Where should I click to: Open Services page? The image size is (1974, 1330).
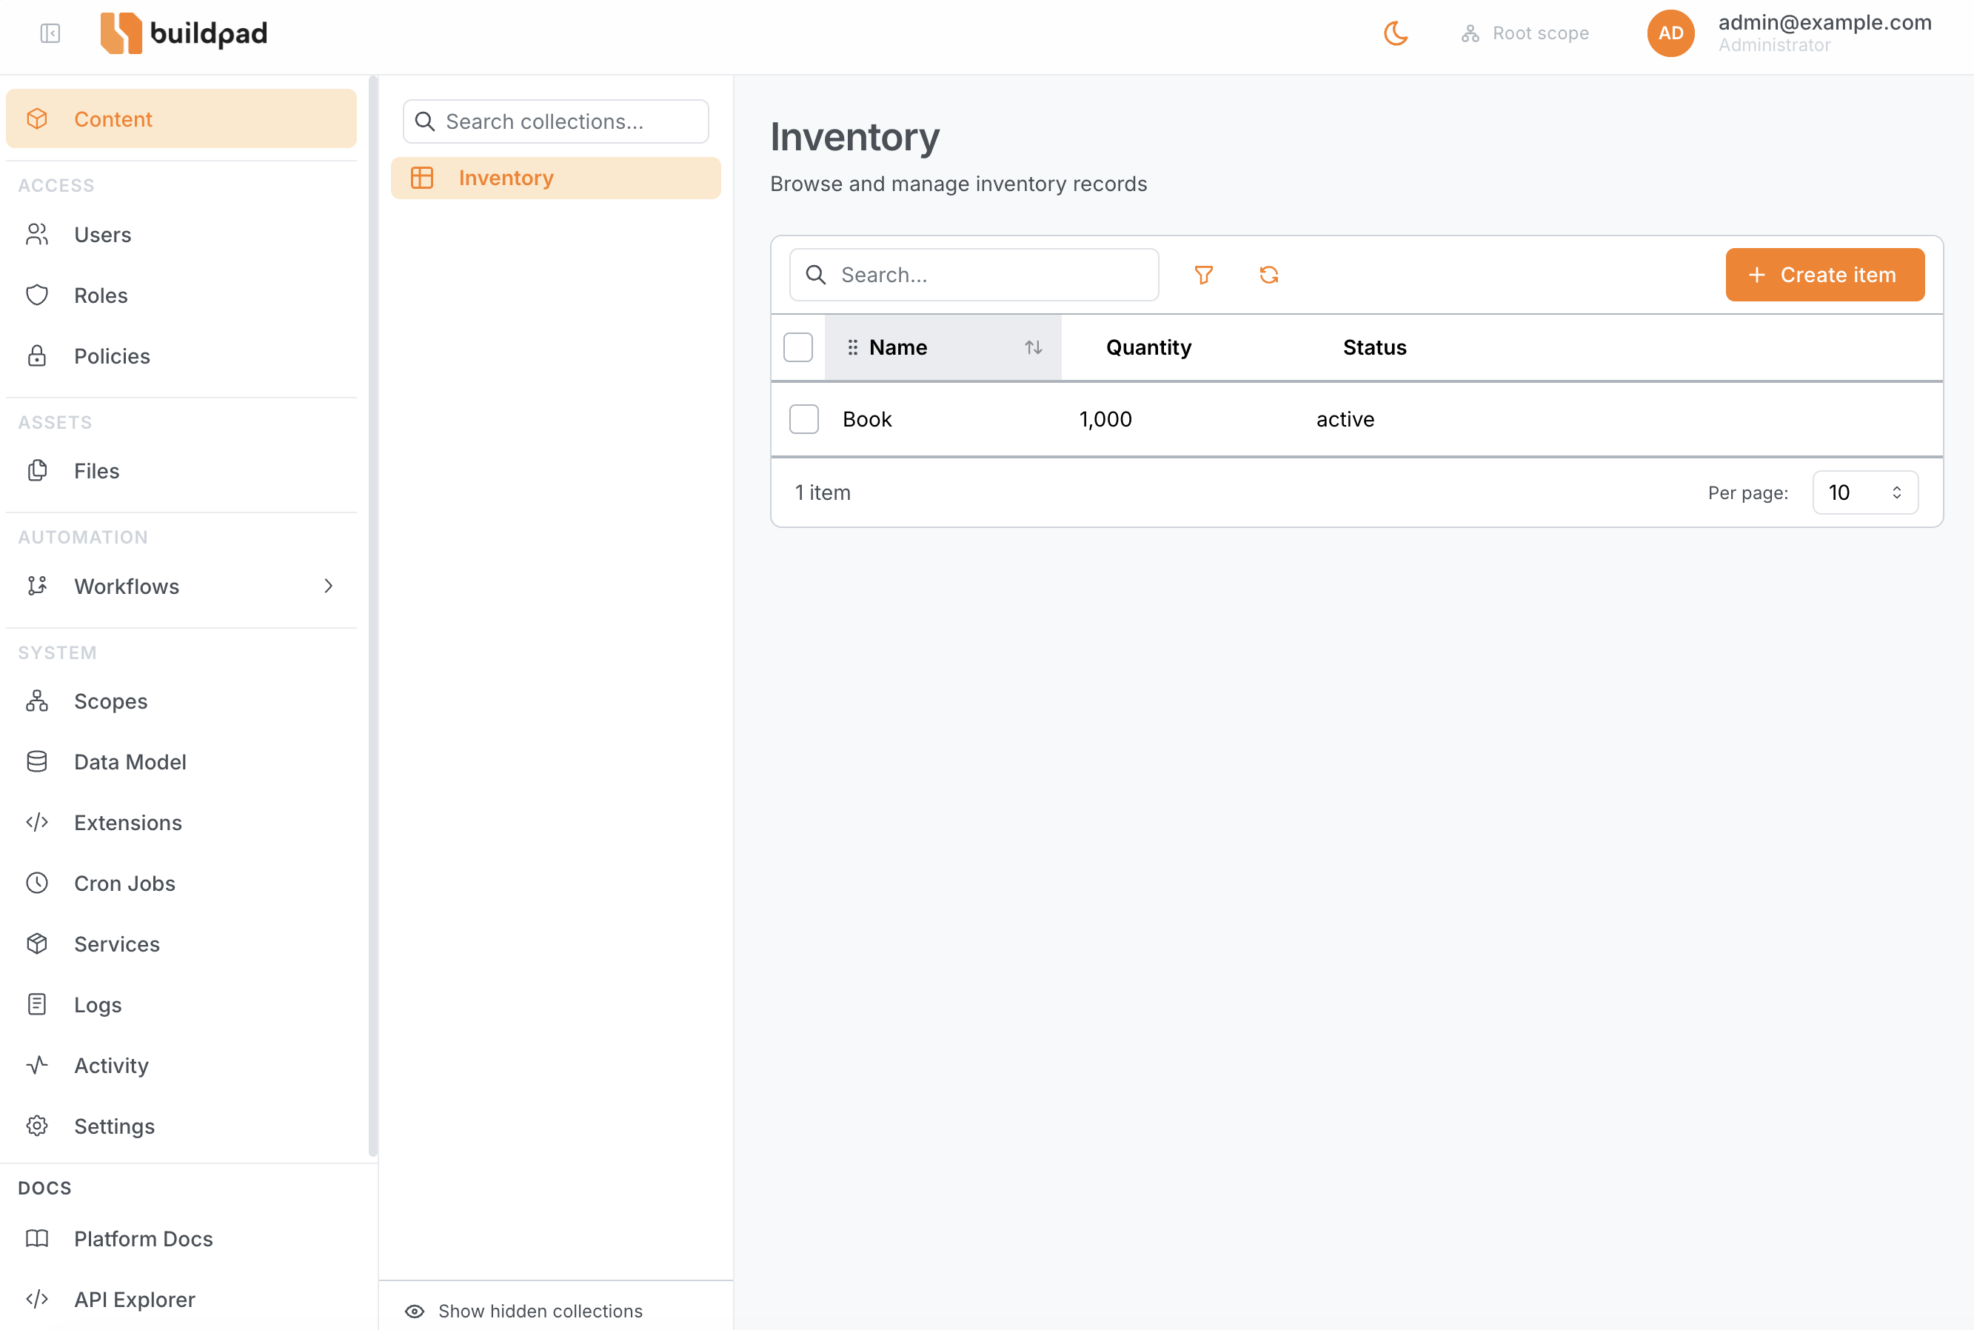coord(181,944)
